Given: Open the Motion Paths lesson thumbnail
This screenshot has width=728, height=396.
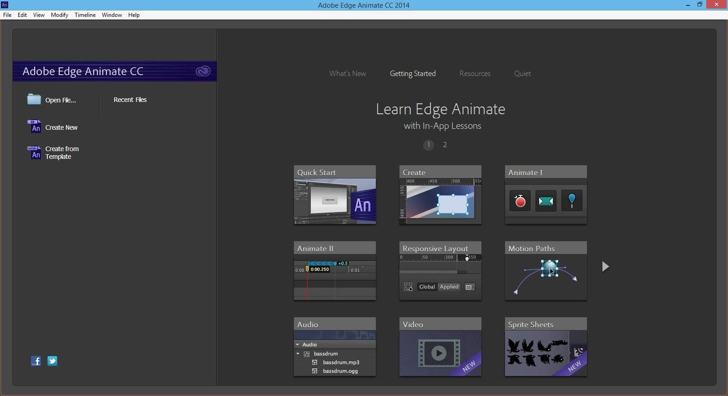Looking at the screenshot, I should (546, 277).
